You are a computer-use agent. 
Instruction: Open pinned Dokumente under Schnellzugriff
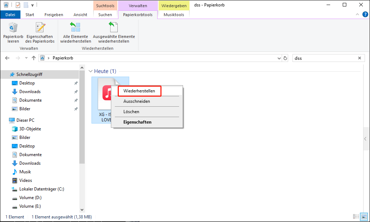[31, 100]
